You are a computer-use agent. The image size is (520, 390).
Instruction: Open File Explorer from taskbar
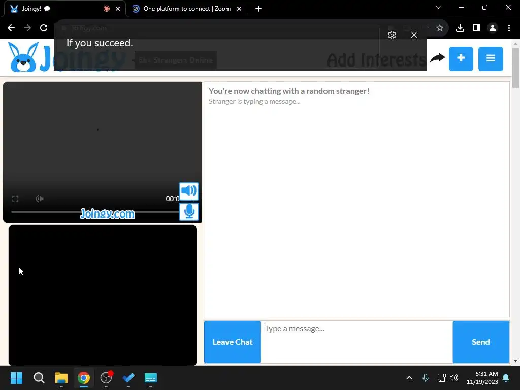point(61,378)
